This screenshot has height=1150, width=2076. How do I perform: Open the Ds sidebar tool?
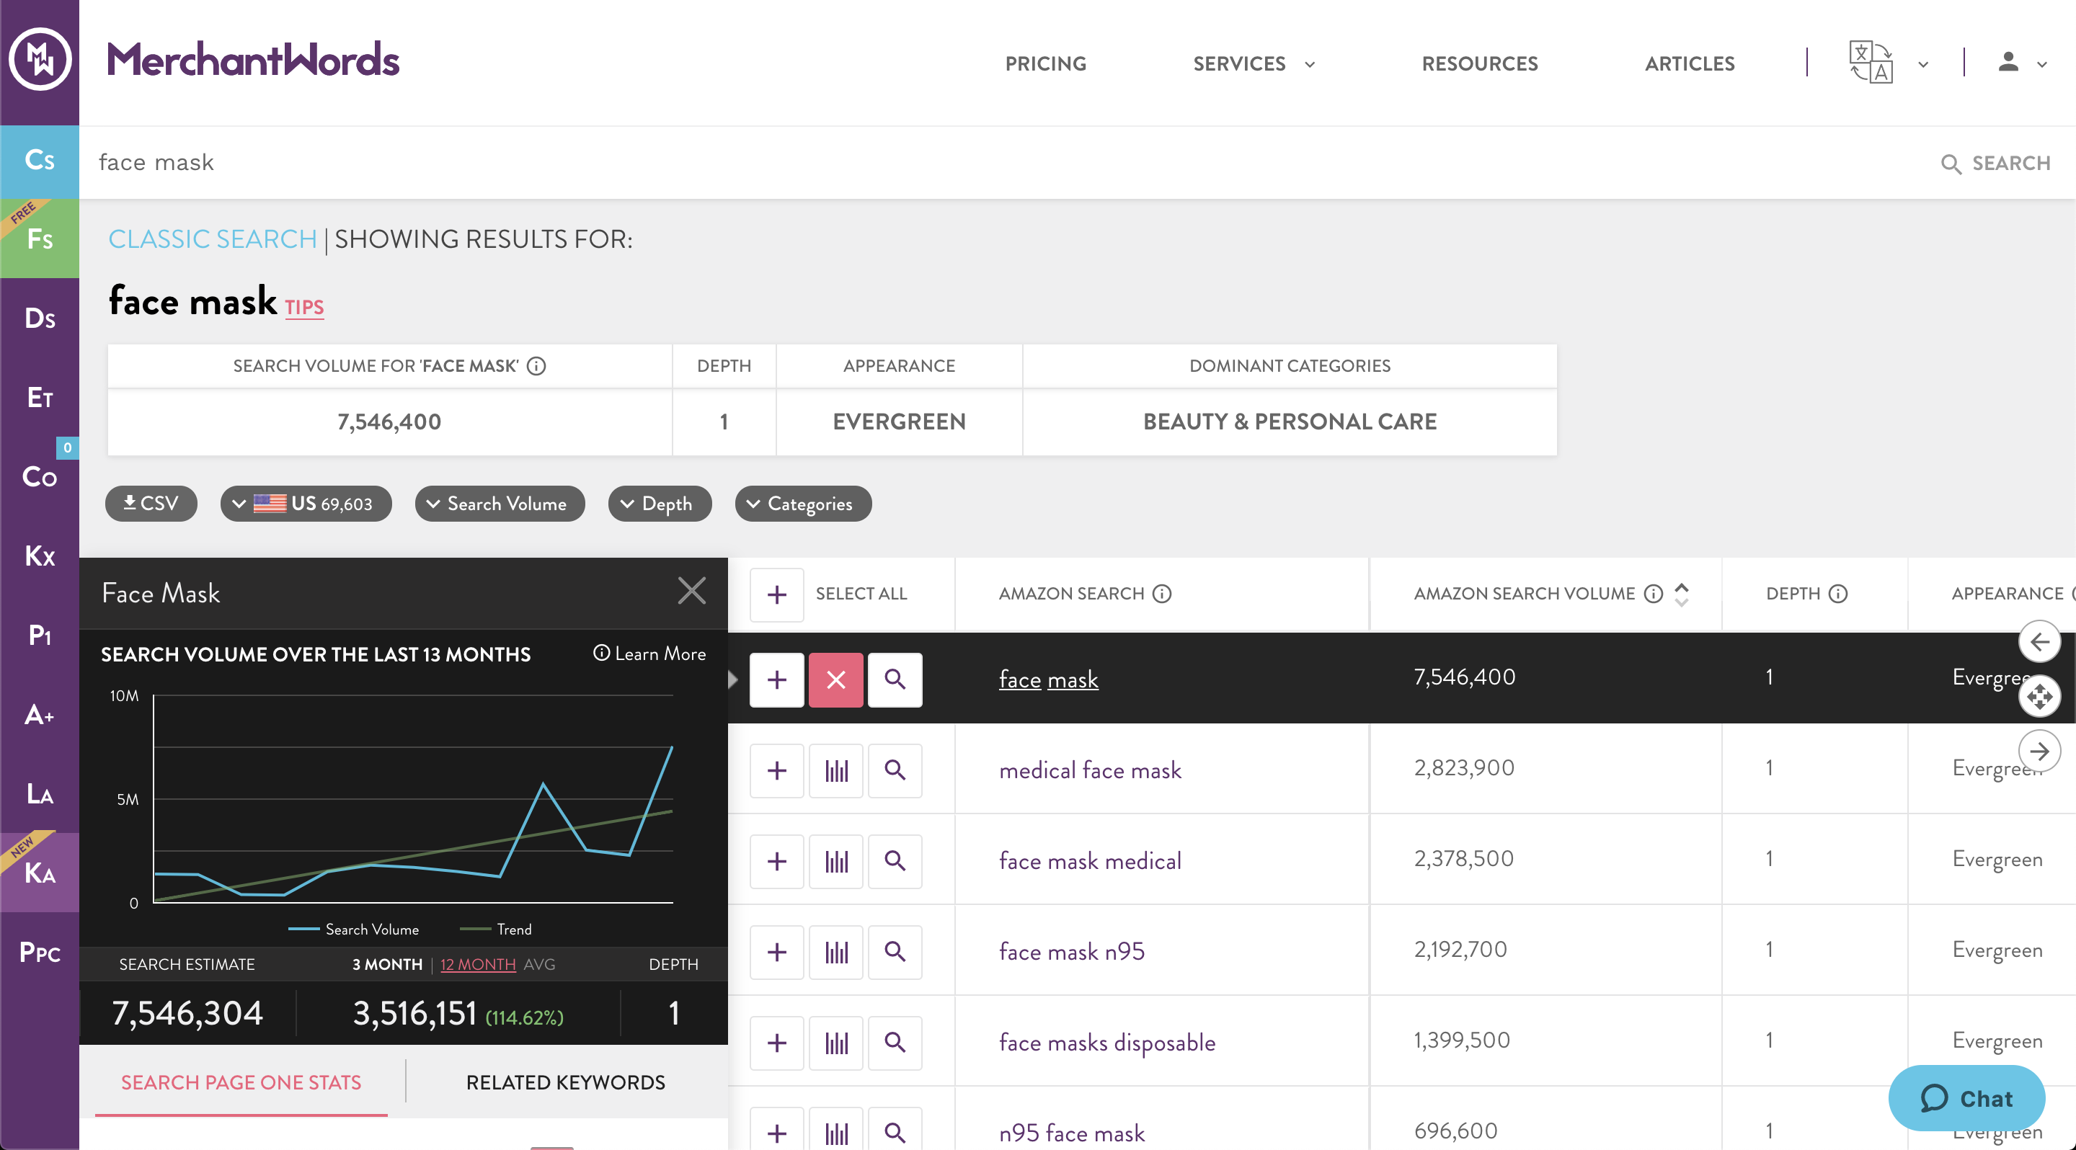point(40,318)
